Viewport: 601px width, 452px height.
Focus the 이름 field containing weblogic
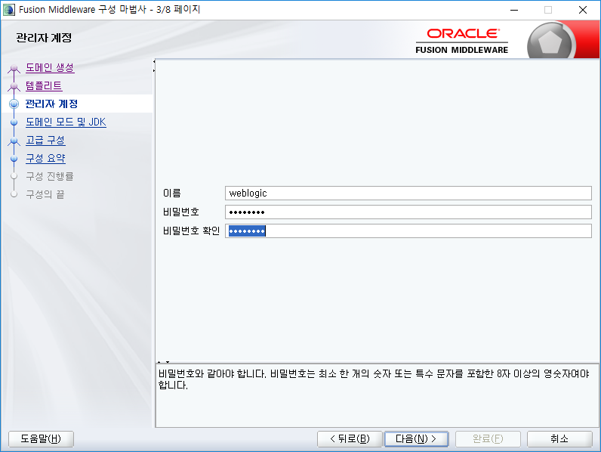pos(408,193)
